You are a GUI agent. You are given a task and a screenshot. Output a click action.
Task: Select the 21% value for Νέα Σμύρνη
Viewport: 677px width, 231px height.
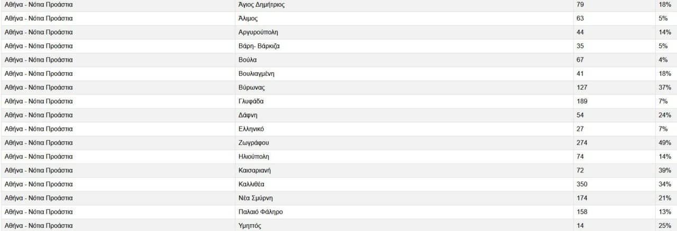point(665,198)
